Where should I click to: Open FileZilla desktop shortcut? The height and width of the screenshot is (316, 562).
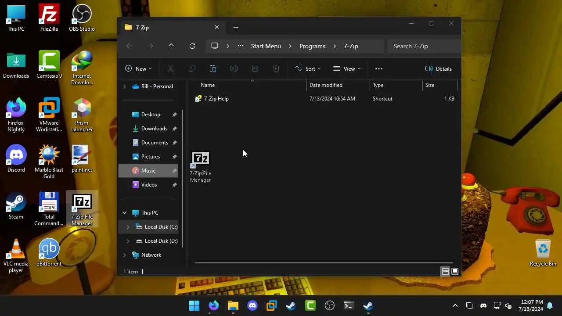pyautogui.click(x=49, y=18)
